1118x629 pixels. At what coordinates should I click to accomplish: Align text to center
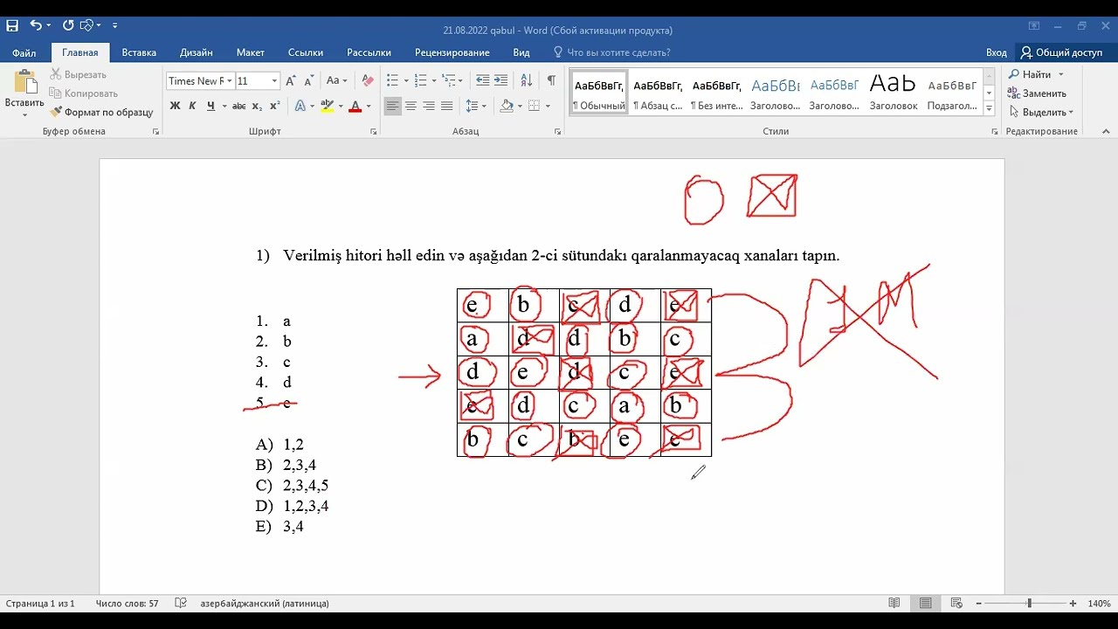click(x=411, y=106)
